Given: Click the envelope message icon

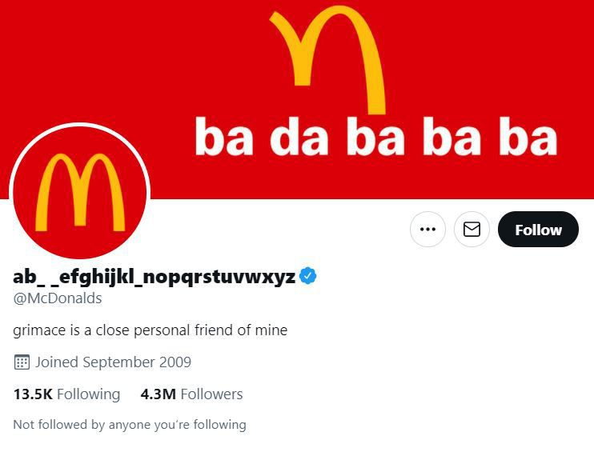Looking at the screenshot, I should [472, 230].
